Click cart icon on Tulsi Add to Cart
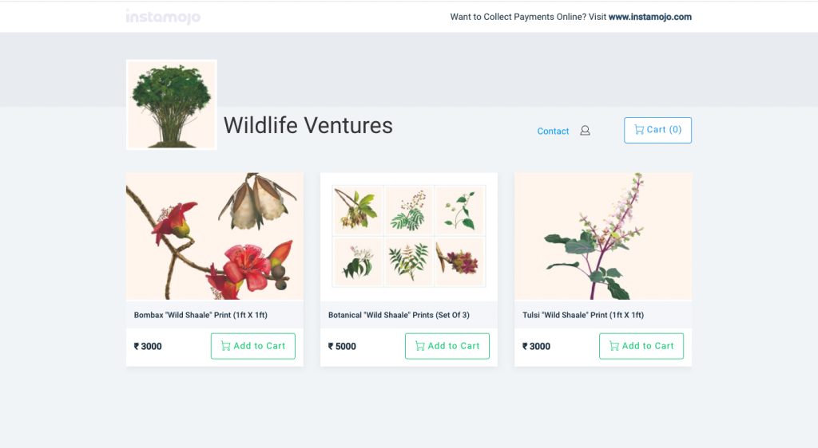 tap(614, 346)
